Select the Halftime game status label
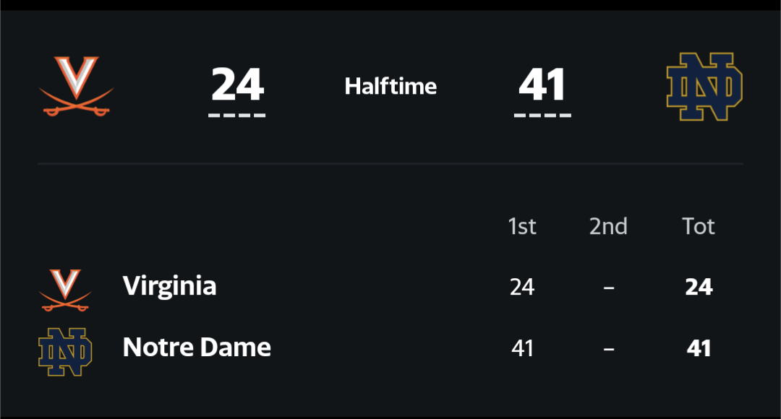The image size is (781, 419). [390, 87]
